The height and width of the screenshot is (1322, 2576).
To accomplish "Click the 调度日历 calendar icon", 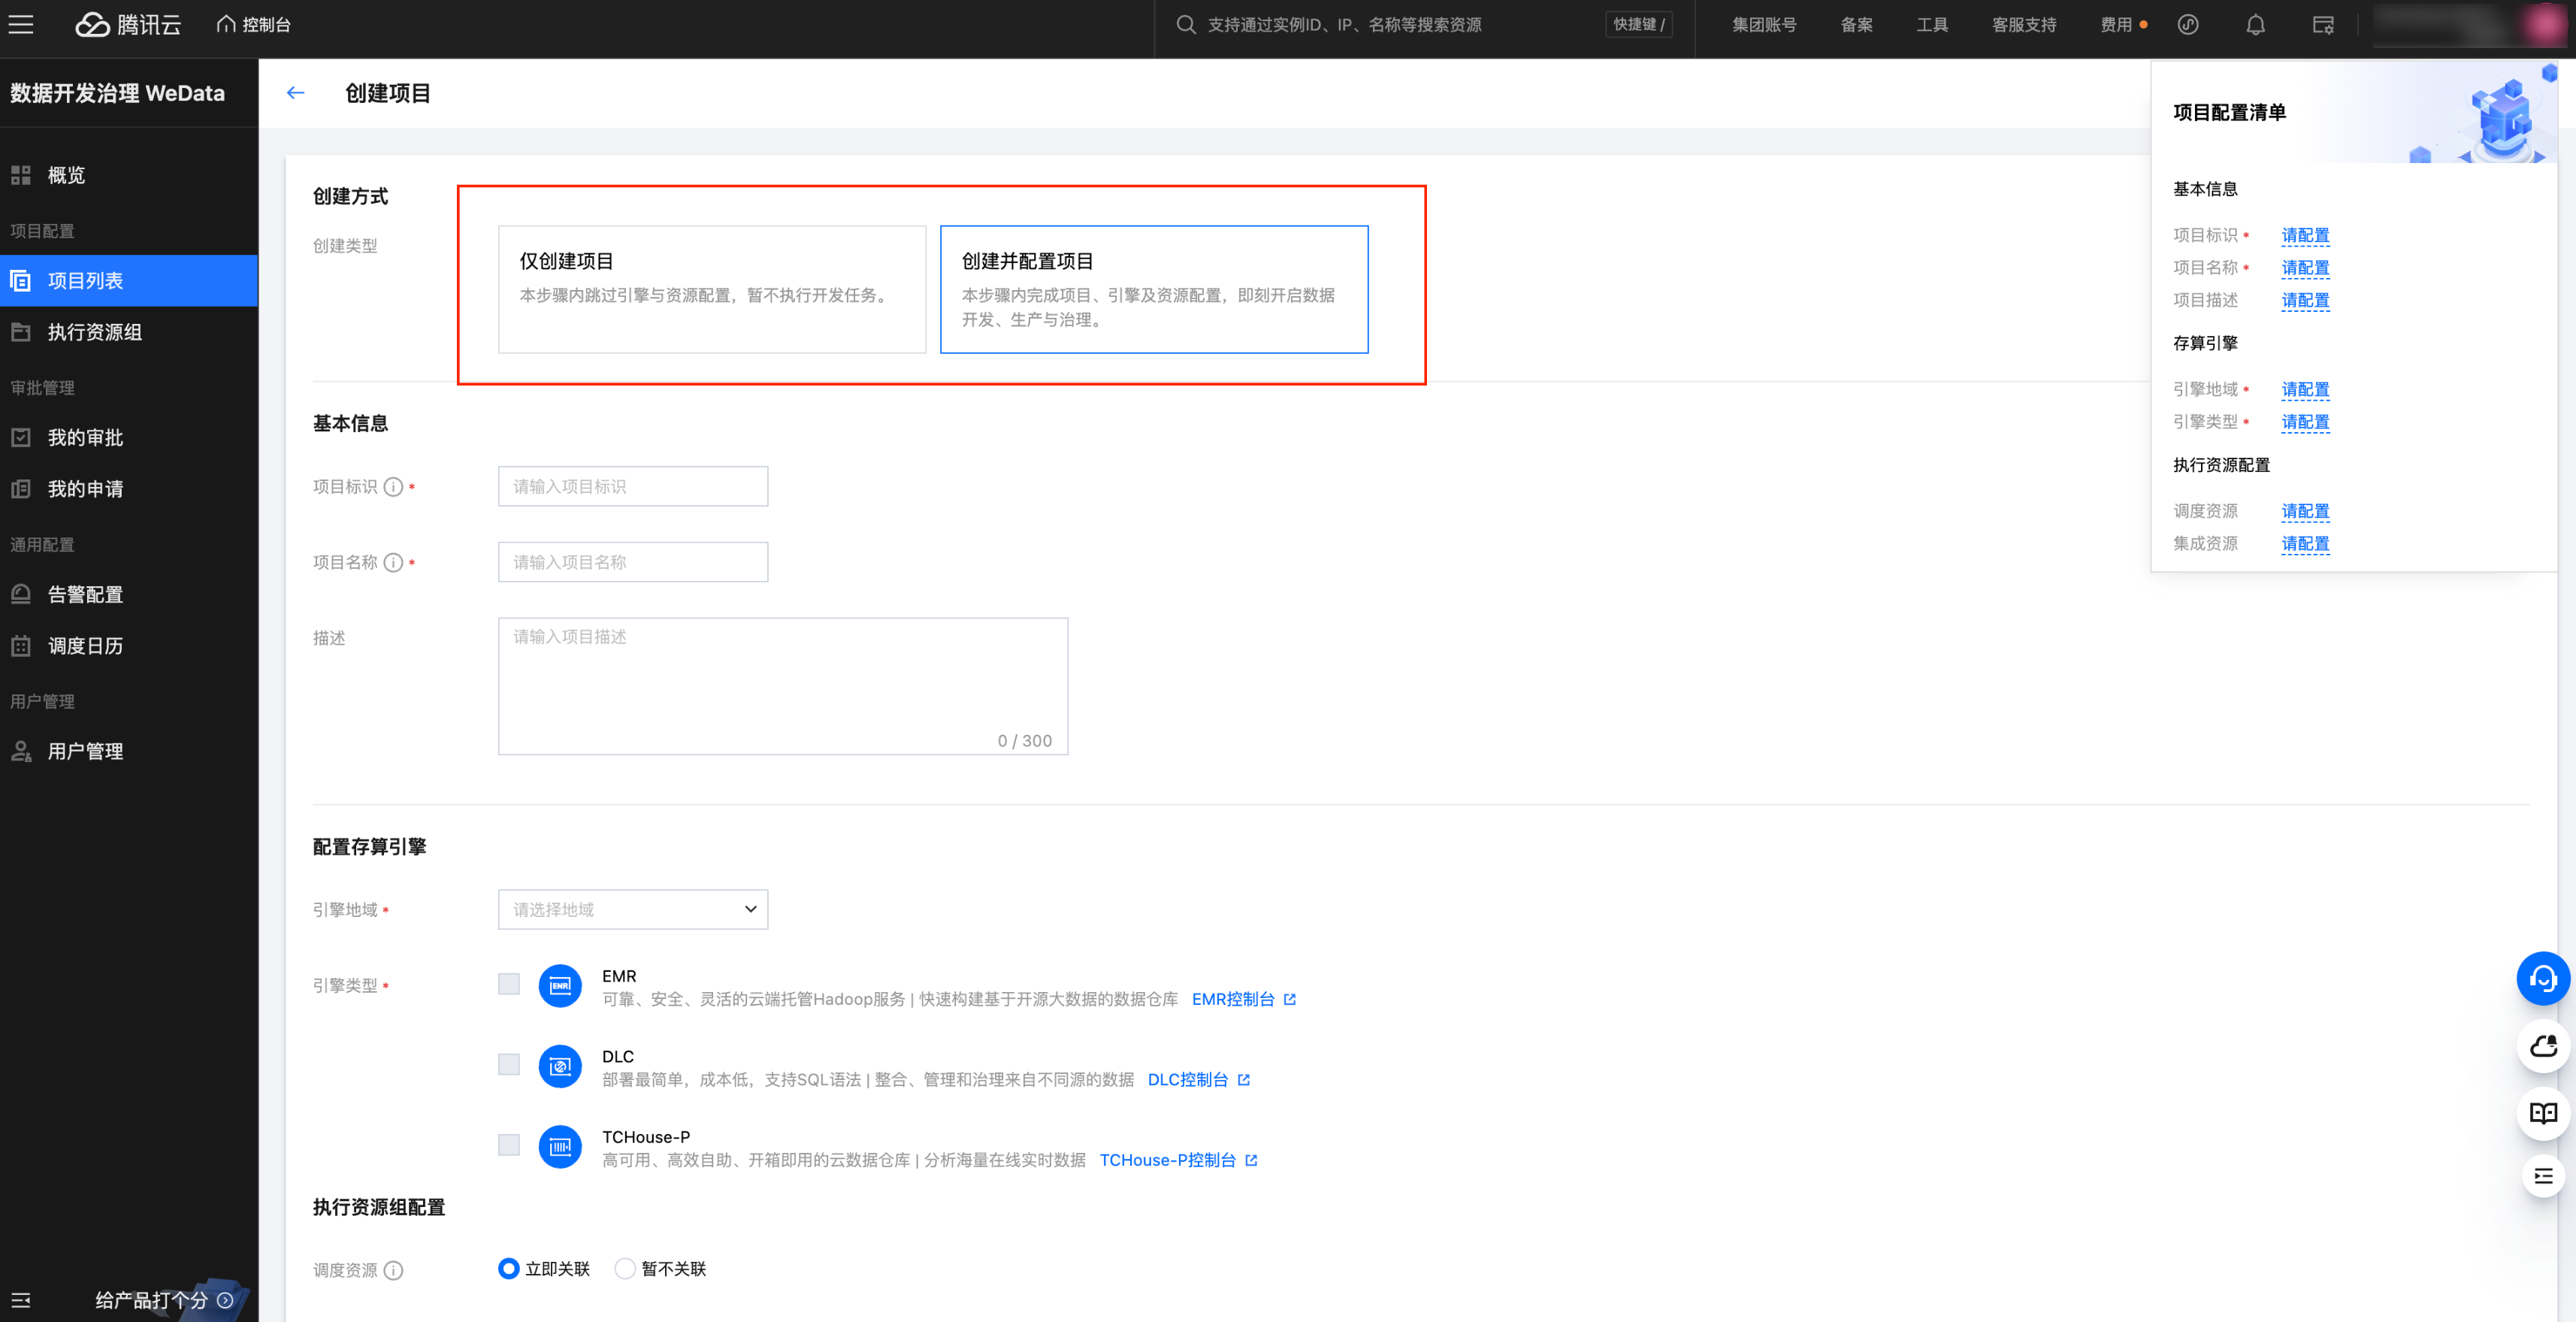I will 21,646.
